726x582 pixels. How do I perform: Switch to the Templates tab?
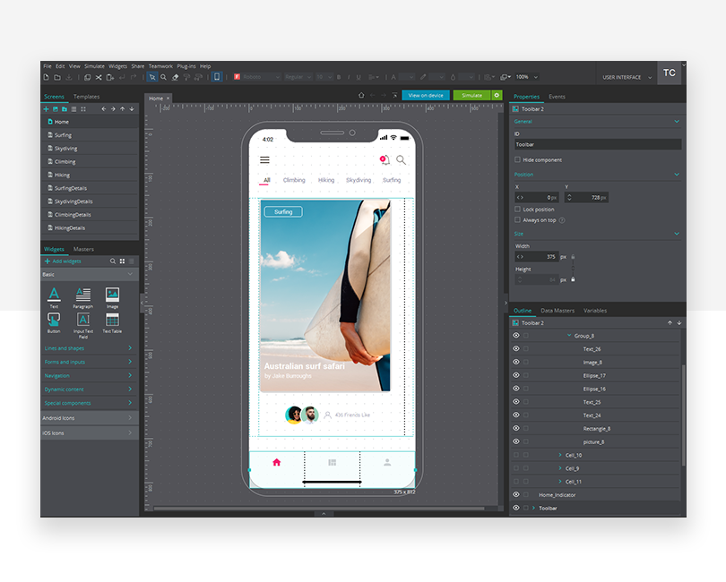click(87, 97)
